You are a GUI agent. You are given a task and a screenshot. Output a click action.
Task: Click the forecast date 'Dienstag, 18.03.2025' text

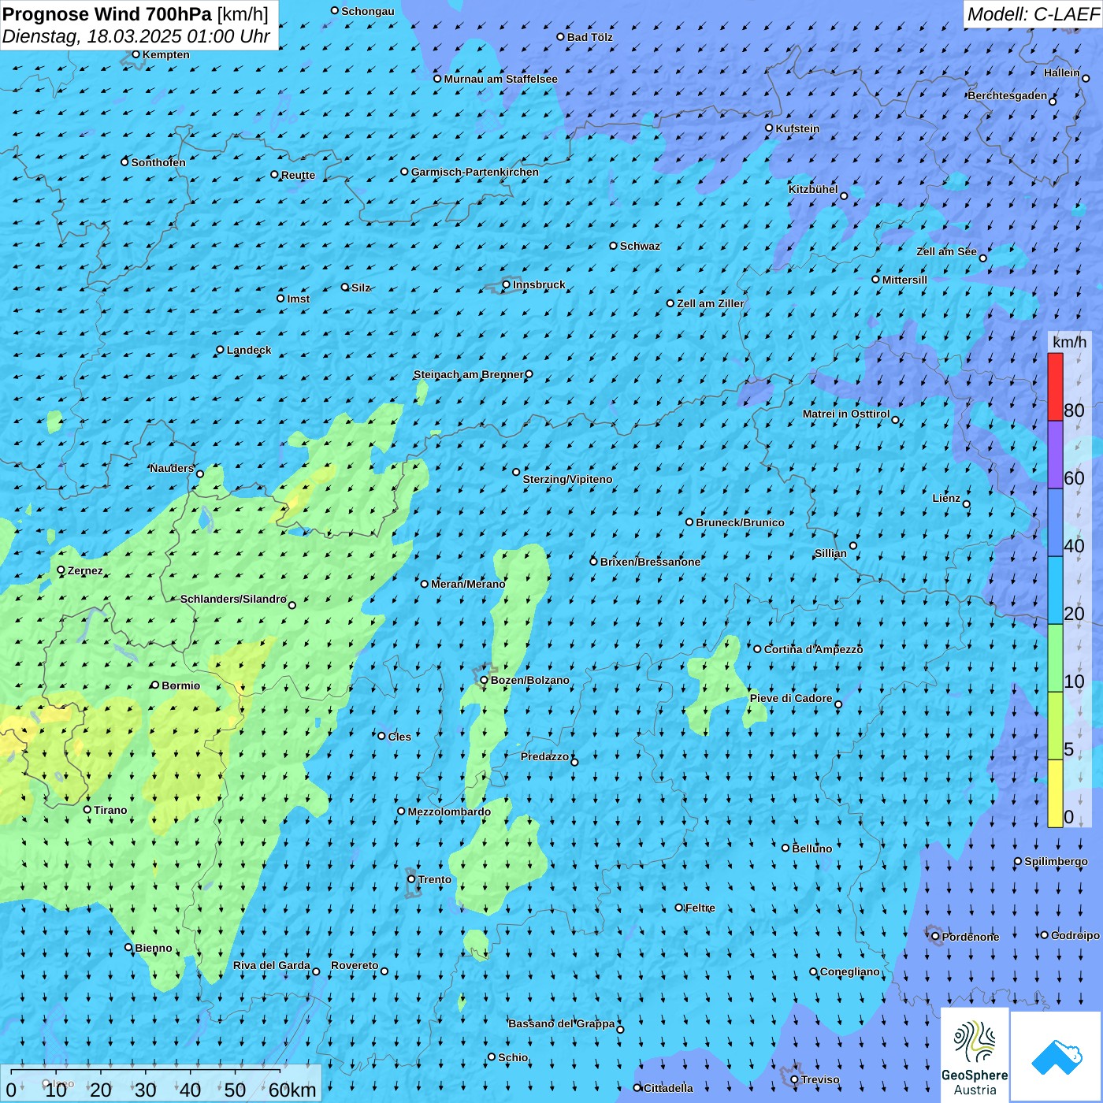click(93, 37)
